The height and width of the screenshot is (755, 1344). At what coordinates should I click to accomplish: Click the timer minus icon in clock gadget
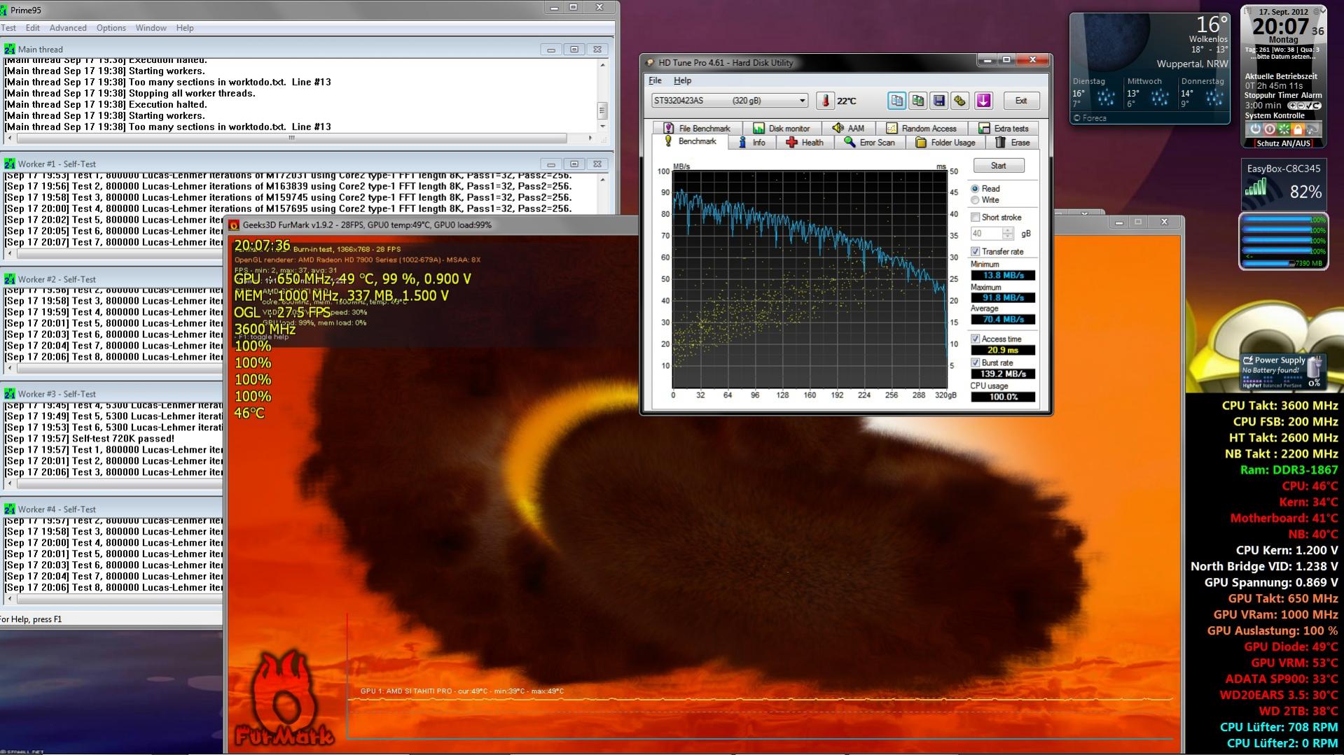point(1301,106)
